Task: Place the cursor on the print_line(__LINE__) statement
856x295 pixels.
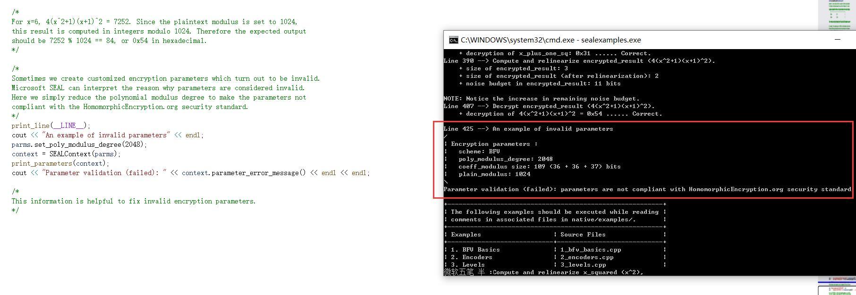Action: point(51,126)
